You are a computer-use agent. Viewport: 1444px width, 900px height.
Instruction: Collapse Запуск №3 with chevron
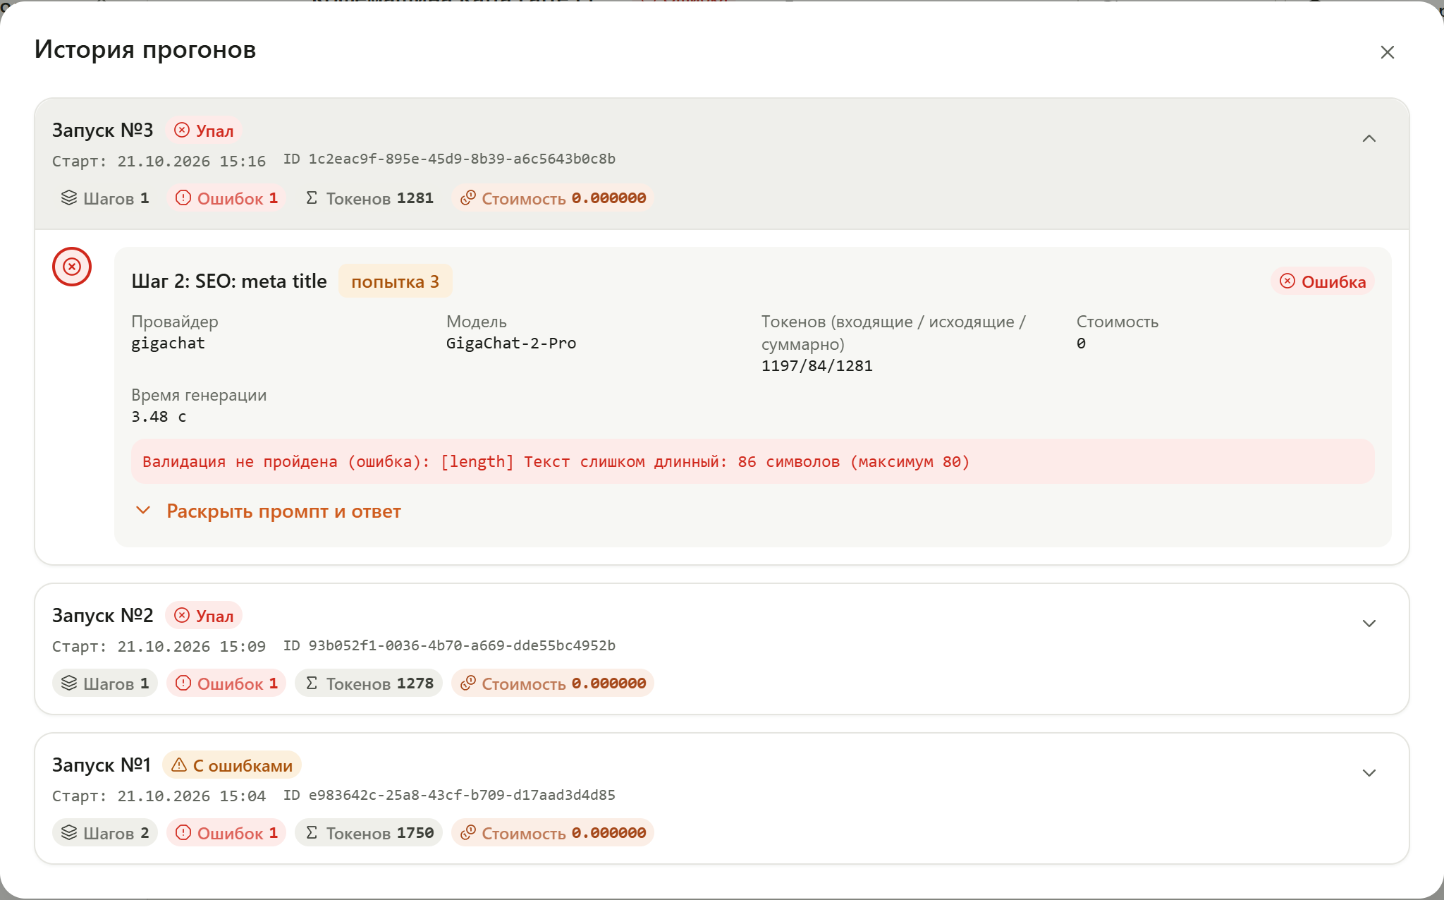1369,138
